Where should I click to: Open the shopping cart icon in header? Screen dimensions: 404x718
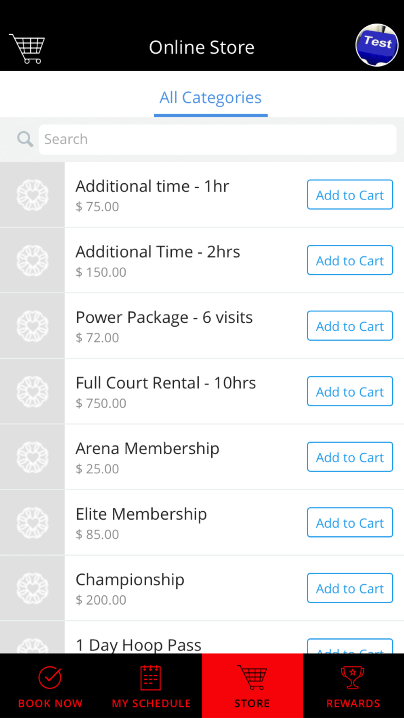click(x=27, y=48)
